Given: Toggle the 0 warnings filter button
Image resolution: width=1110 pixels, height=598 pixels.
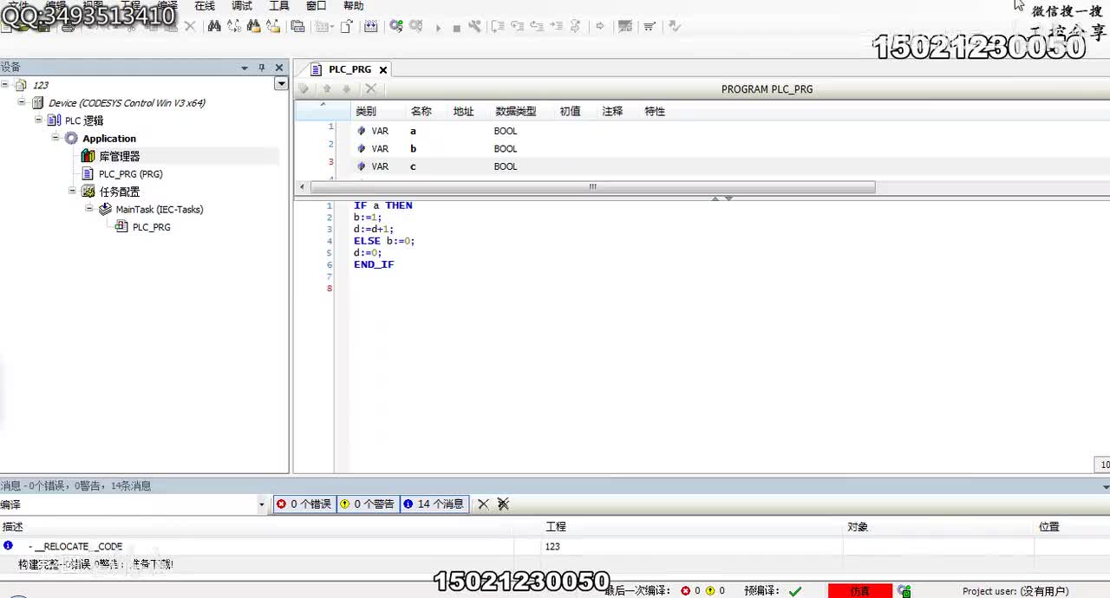Looking at the screenshot, I should (367, 504).
